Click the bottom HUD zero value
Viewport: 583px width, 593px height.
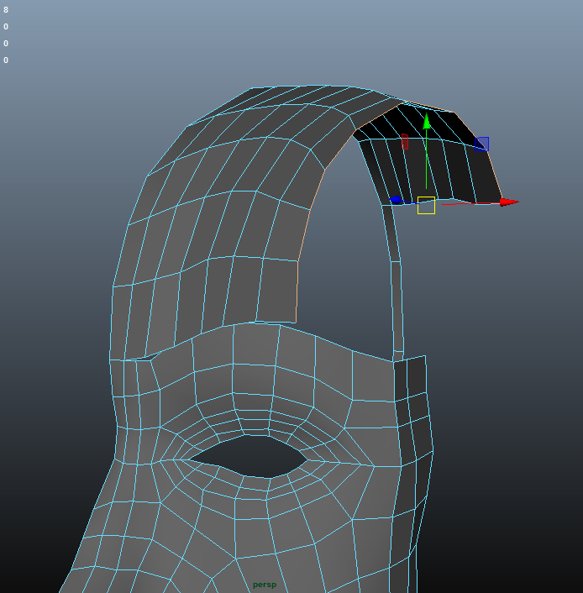coord(6,60)
